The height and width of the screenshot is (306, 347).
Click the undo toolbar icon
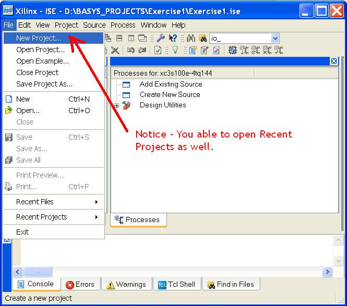131,51
